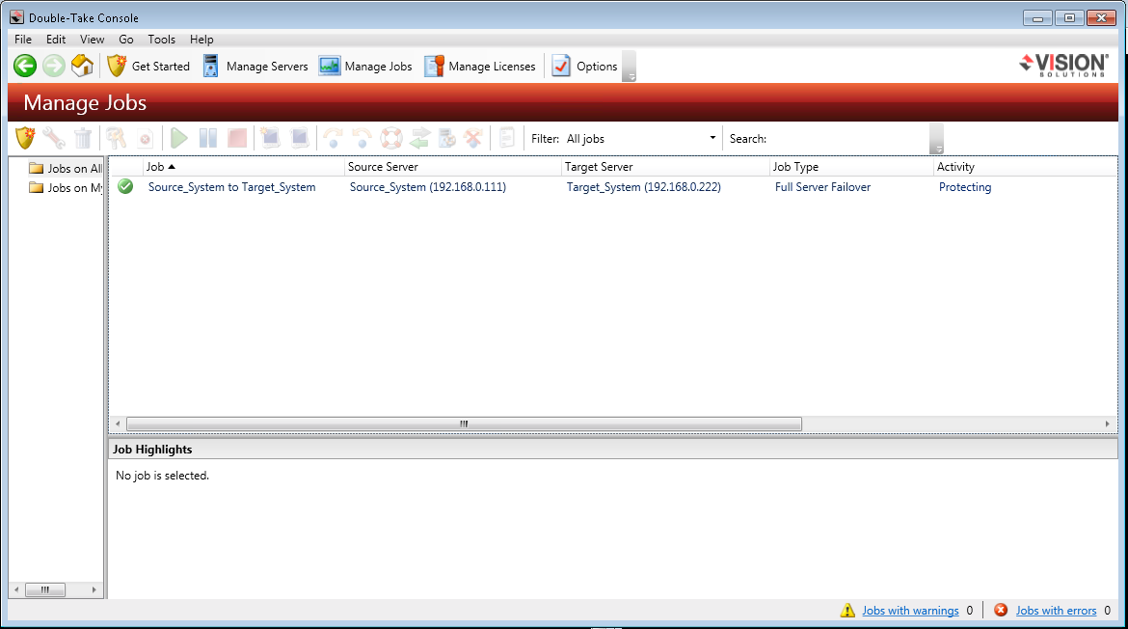Viewport: 1128px width, 629px height.
Task: Open the 'Jobs with errors' link
Action: tap(1056, 611)
